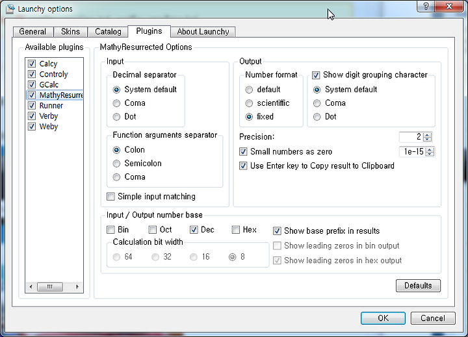Select the Weby plugin name
Image resolution: width=468 pixels, height=337 pixels.
click(x=48, y=127)
